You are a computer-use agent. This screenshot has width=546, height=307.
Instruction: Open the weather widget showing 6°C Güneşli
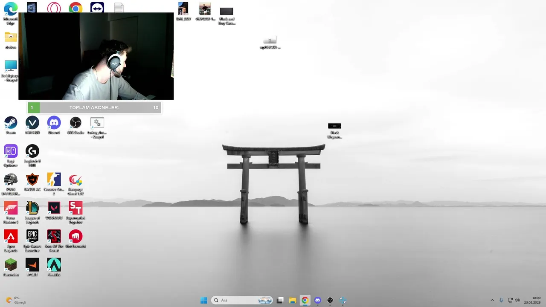(x=15, y=300)
